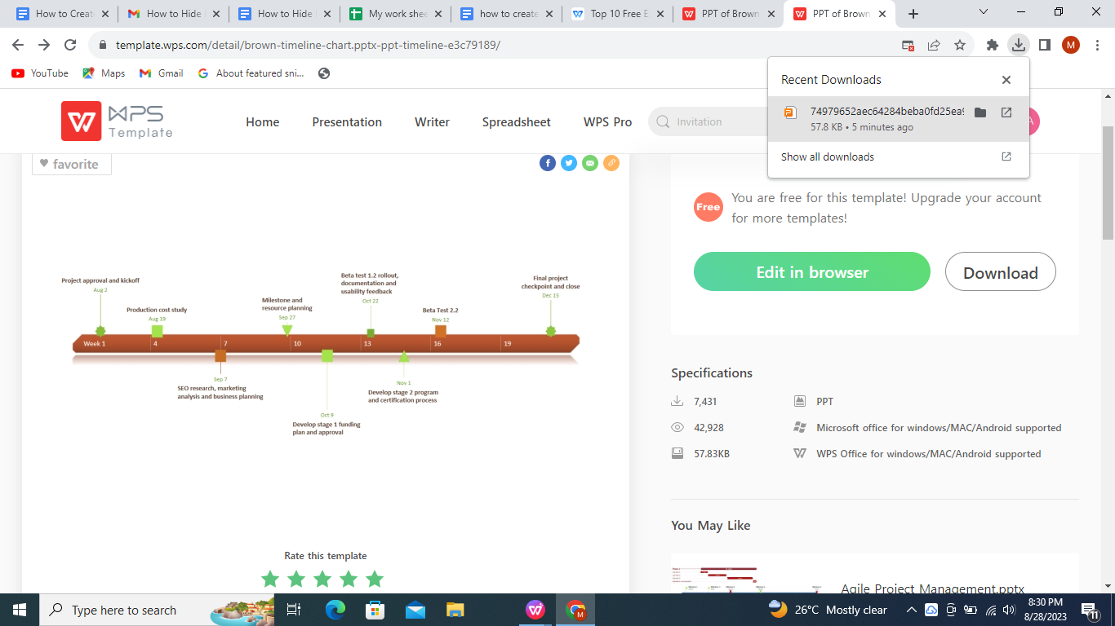Open Show all downloads

pos(827,156)
